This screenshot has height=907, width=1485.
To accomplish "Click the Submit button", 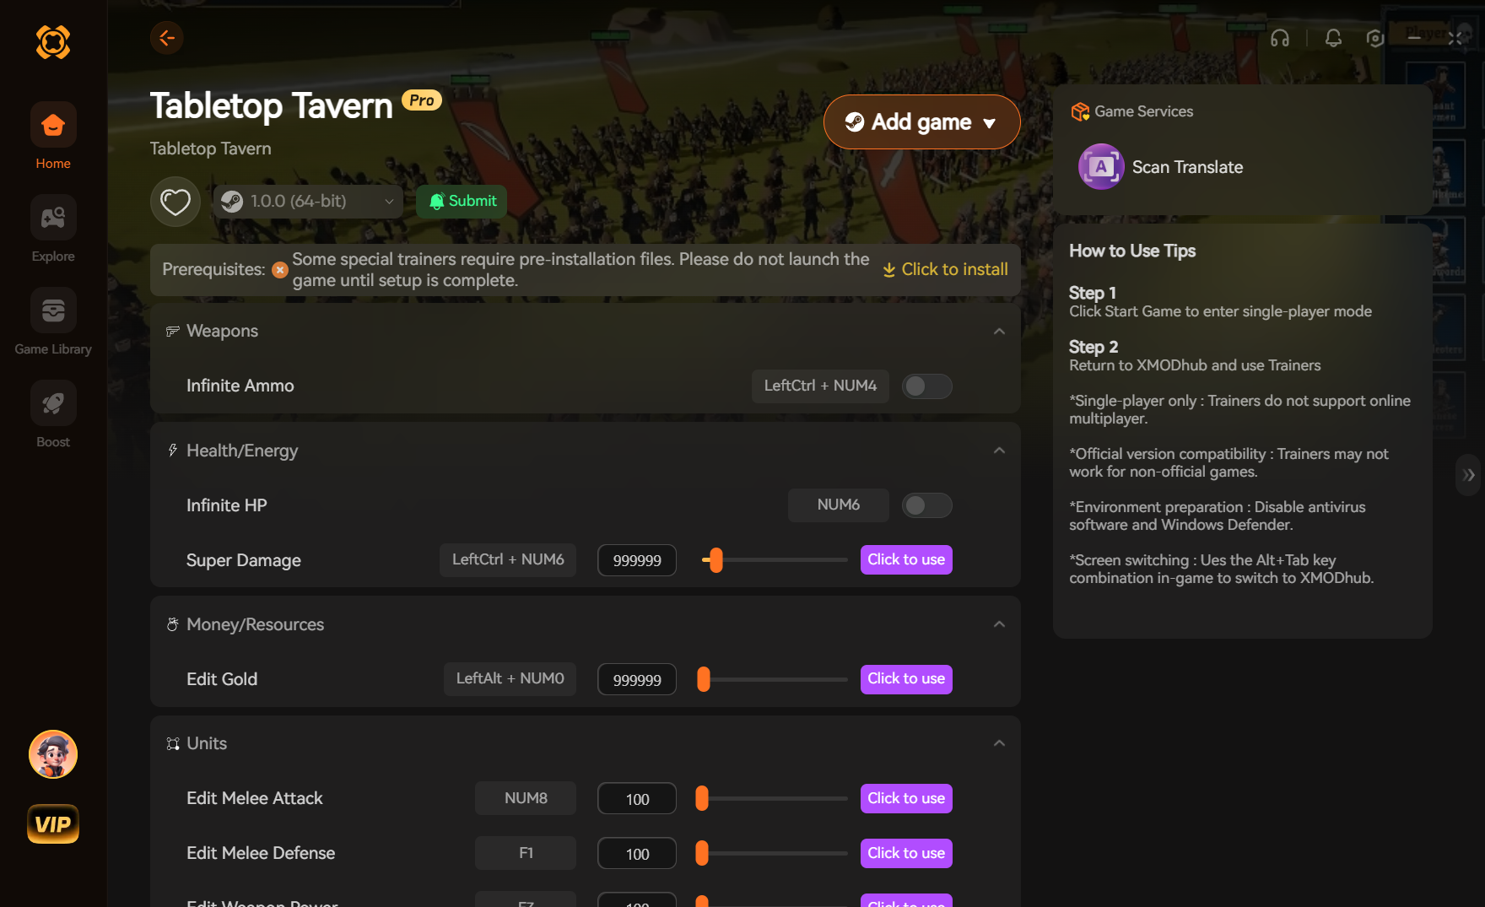I will click(x=462, y=202).
